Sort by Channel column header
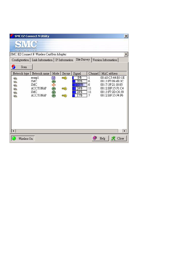Image resolution: width=174 pixels, height=271 pixels. pos(93,74)
